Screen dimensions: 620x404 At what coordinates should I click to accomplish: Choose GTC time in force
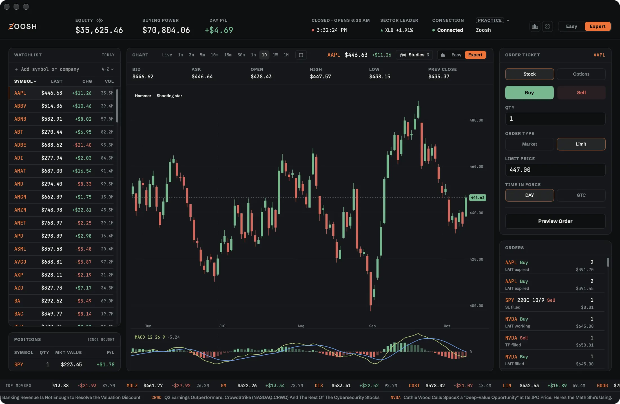click(x=581, y=195)
